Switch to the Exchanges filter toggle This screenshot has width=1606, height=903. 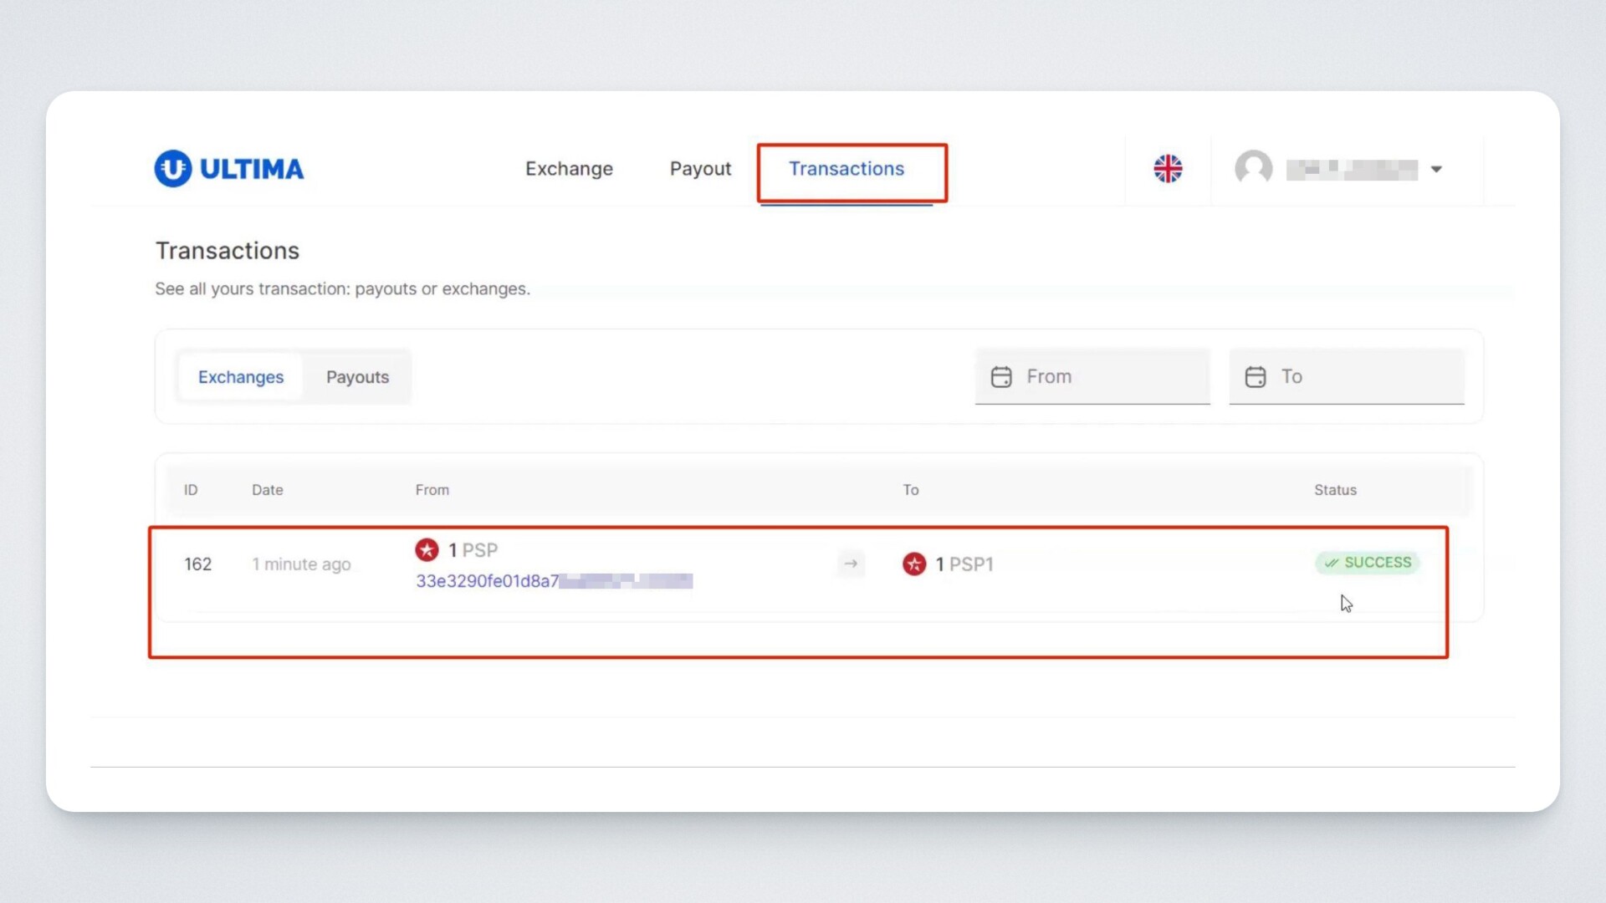coord(241,377)
